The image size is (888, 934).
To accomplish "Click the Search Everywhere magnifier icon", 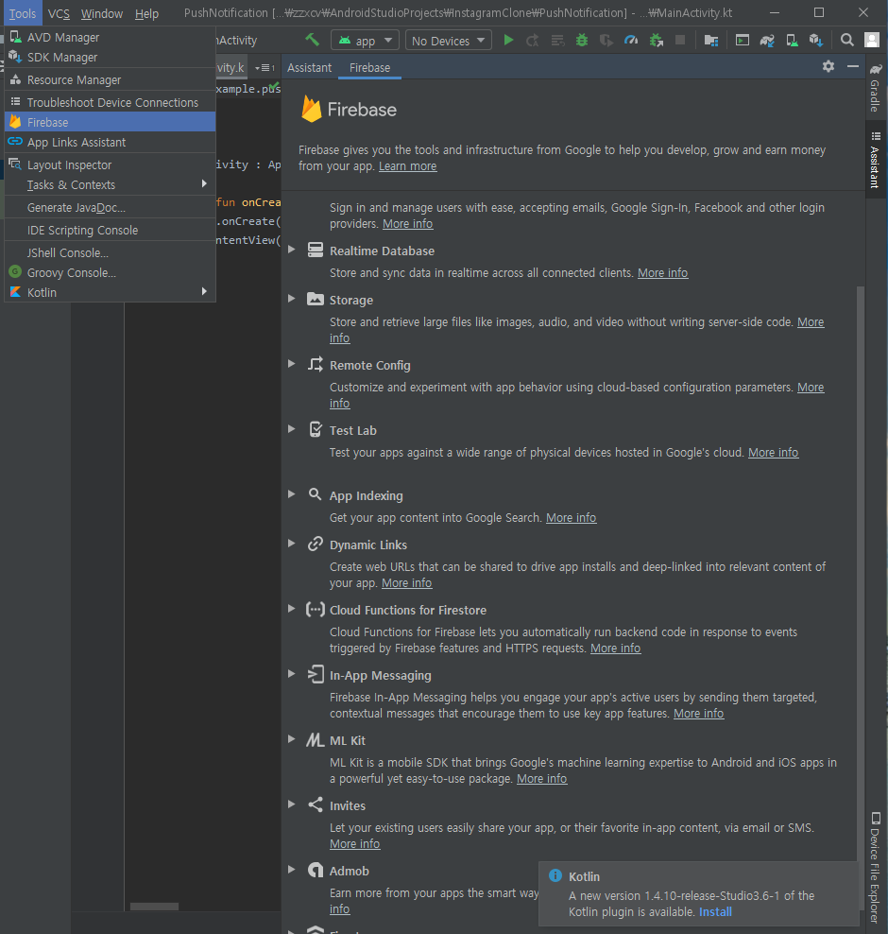I will pos(847,40).
